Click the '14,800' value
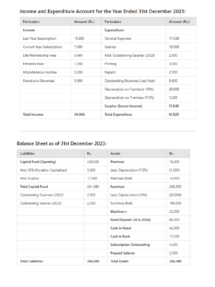The height and width of the screenshot is (287, 215). [x=174, y=178]
